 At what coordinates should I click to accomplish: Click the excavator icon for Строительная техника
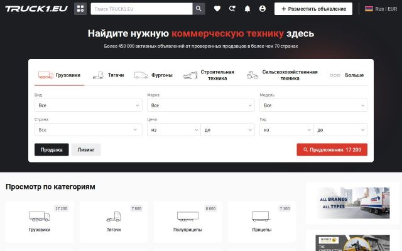[190, 75]
